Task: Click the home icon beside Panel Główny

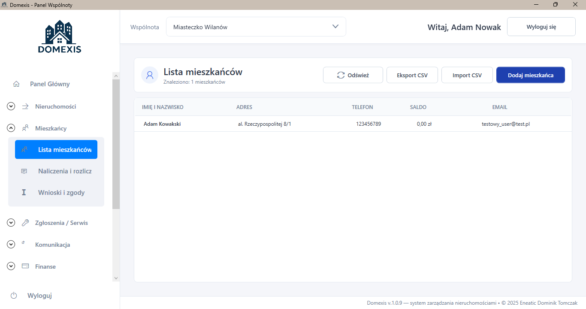Action: [x=16, y=84]
